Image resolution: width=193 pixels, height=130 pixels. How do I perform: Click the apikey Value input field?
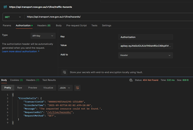(x=145, y=46)
